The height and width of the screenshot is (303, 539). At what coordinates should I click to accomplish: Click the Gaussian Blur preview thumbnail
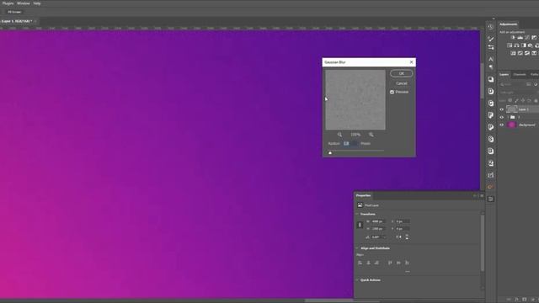click(x=355, y=100)
